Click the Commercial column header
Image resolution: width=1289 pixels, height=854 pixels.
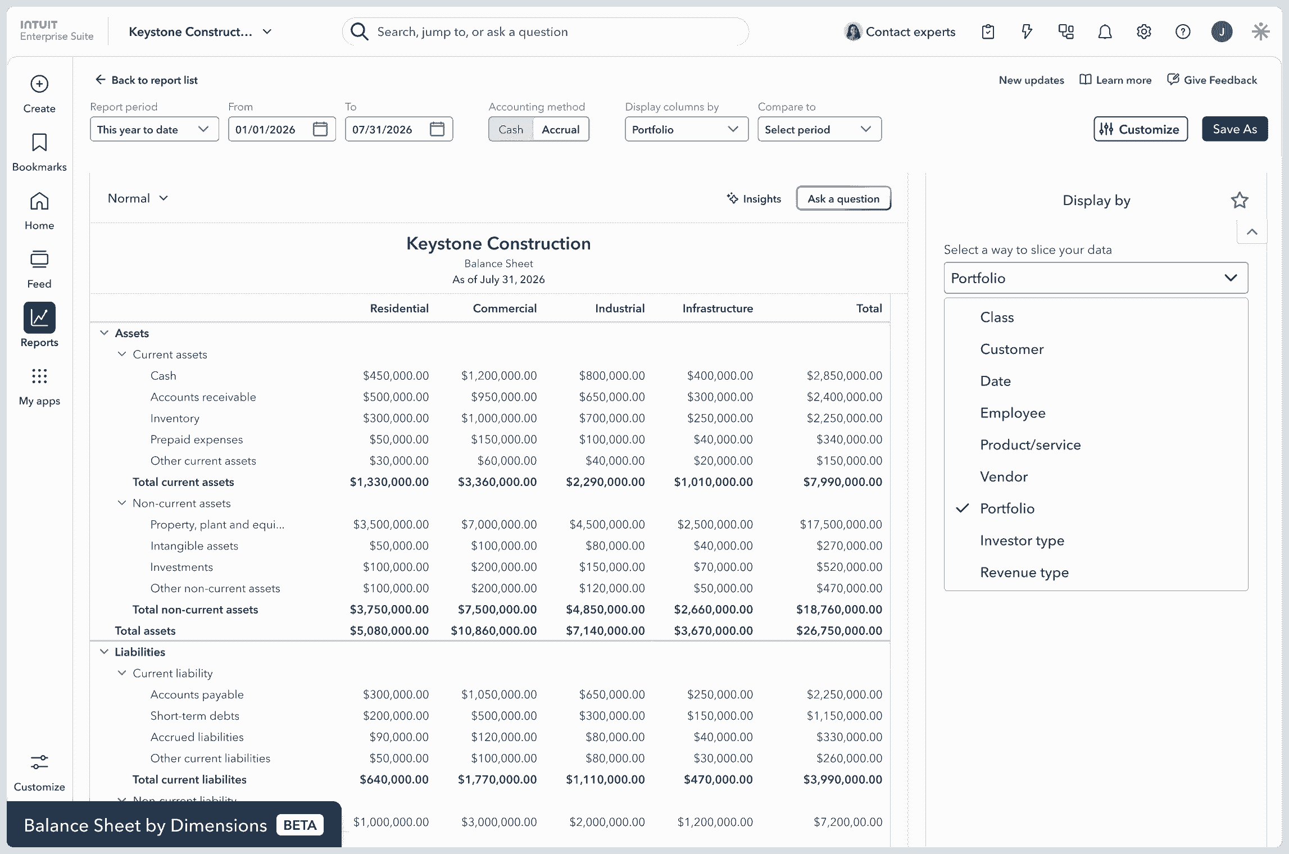point(505,308)
